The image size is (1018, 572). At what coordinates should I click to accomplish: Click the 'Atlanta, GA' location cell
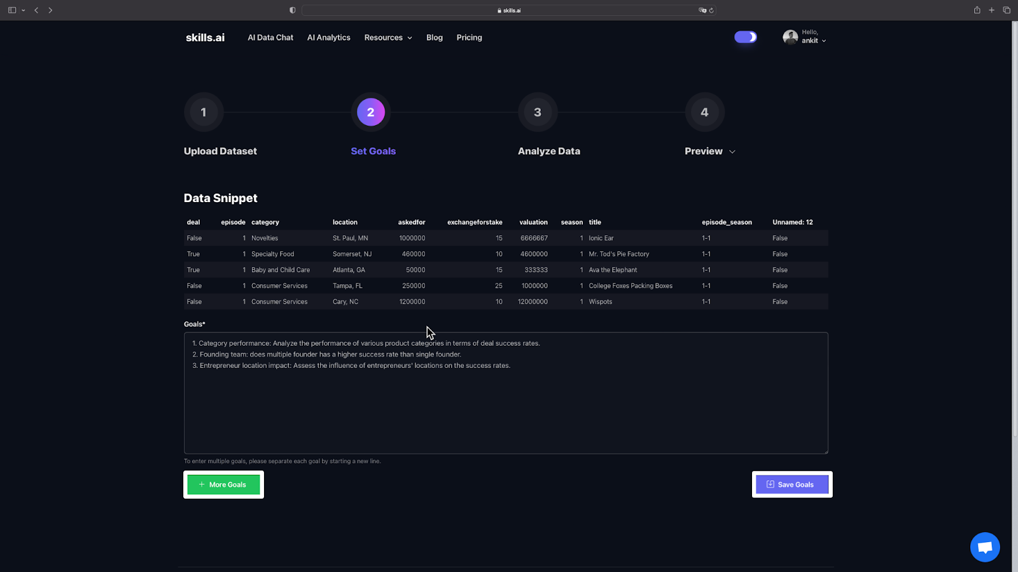[x=349, y=270]
